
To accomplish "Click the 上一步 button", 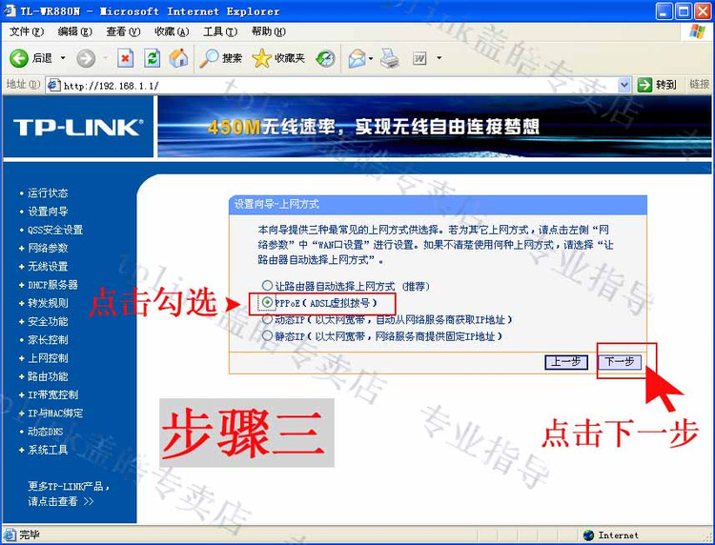I will click(x=566, y=362).
